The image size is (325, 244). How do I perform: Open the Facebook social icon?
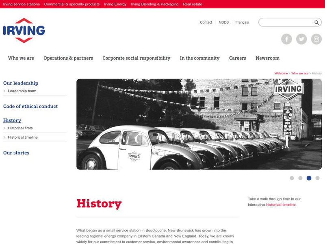tap(286, 39)
